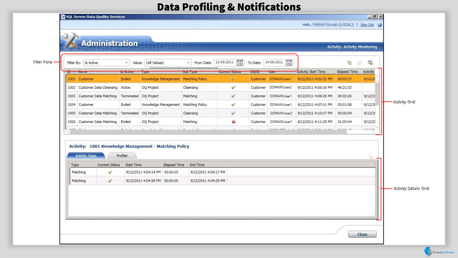Click the Sign Out link

[x=367, y=25]
